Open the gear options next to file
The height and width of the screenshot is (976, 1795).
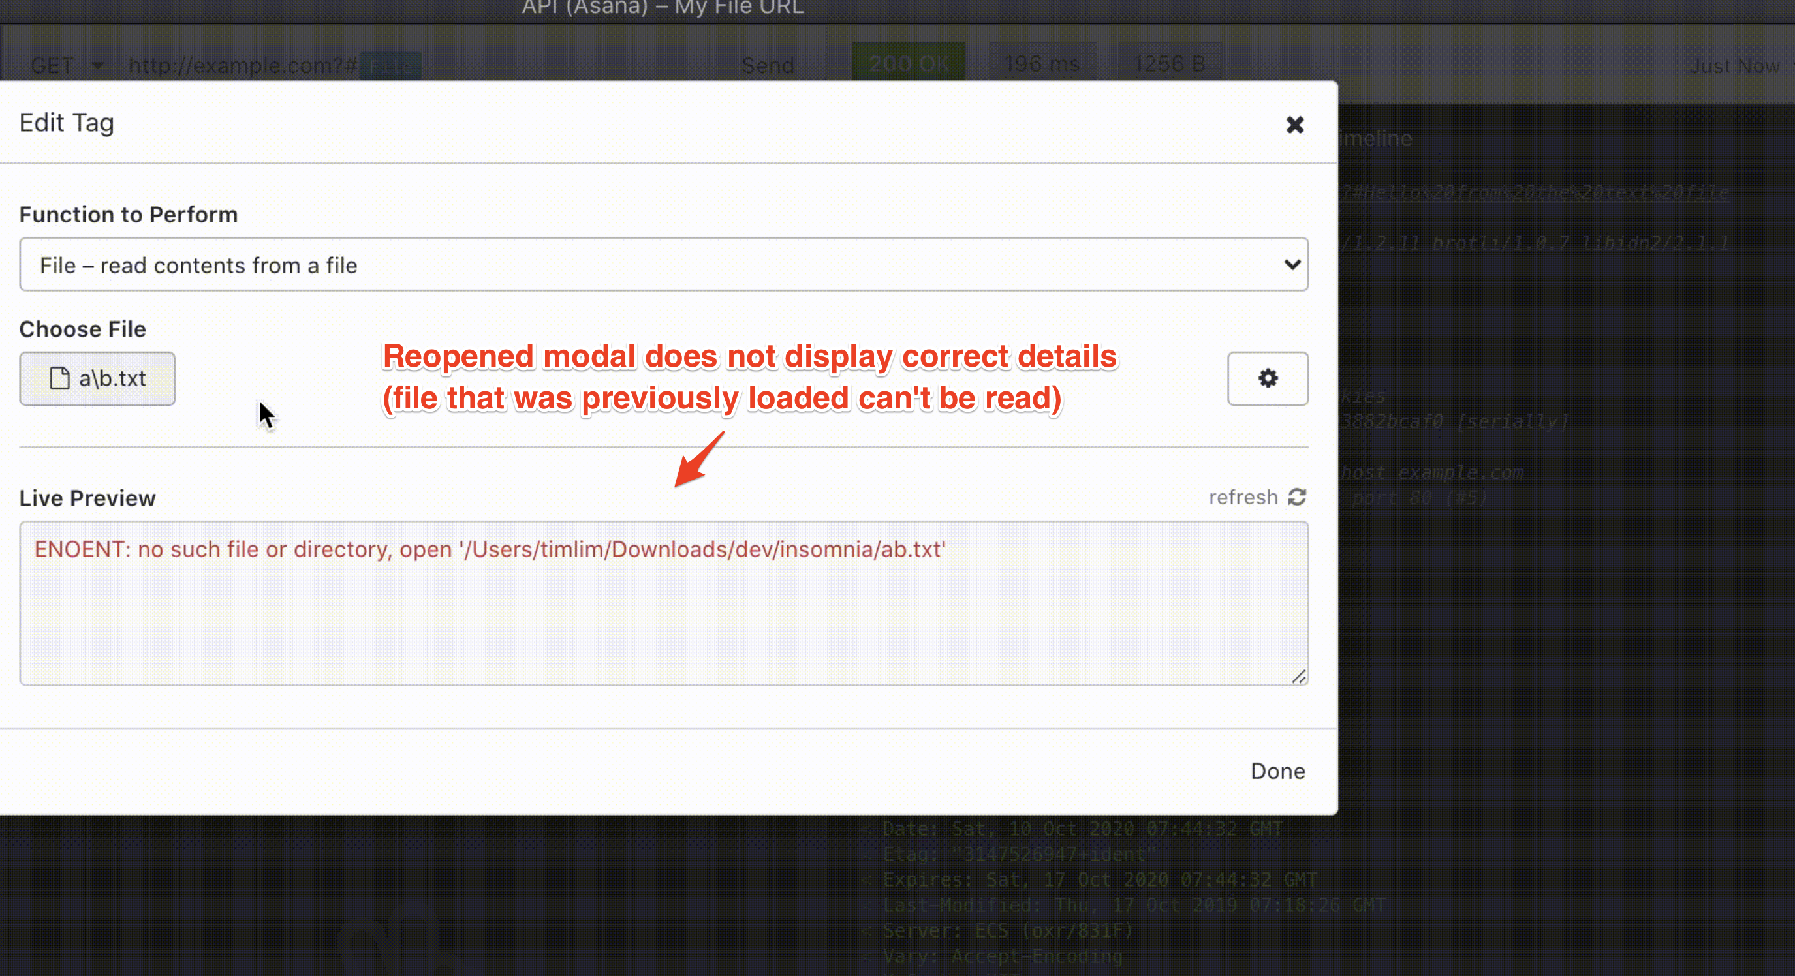click(1267, 378)
